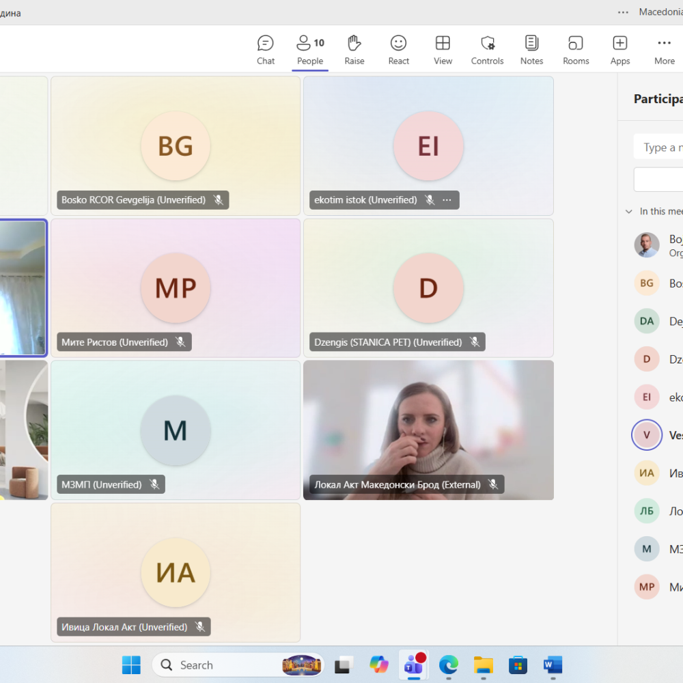Screen dimensions: 683x683
Task: Open breakout Rooms
Action: coord(576,50)
